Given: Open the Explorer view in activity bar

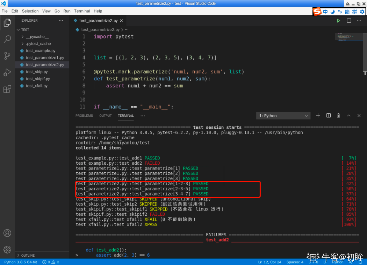Looking at the screenshot, I should point(7,23).
